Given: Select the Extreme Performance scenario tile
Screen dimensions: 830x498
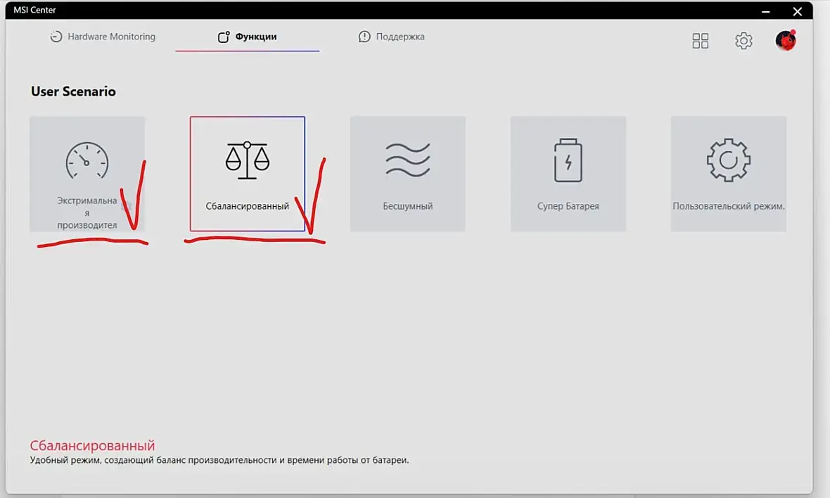Looking at the screenshot, I should pos(87,174).
